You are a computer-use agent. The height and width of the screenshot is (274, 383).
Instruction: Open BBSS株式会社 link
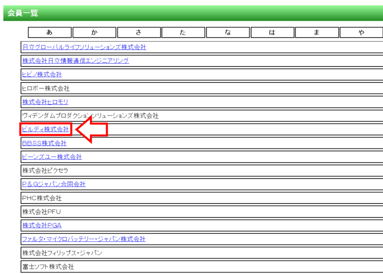point(44,143)
